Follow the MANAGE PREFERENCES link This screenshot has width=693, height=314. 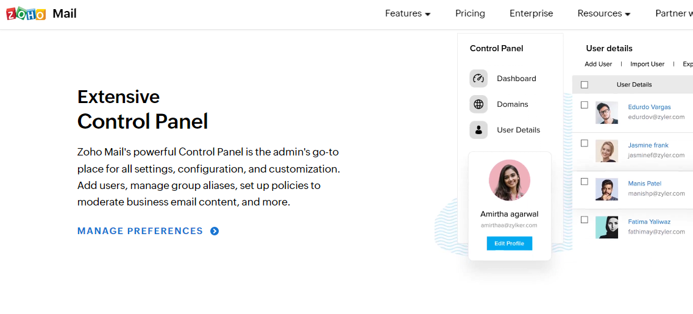click(x=140, y=231)
